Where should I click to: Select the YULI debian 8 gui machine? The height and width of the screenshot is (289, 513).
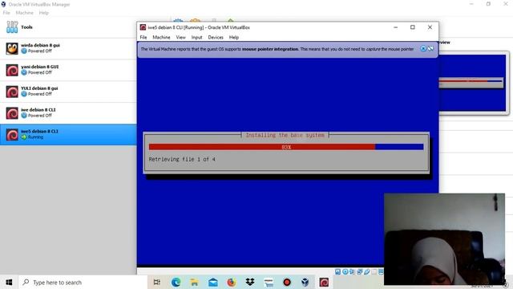[x=68, y=92]
